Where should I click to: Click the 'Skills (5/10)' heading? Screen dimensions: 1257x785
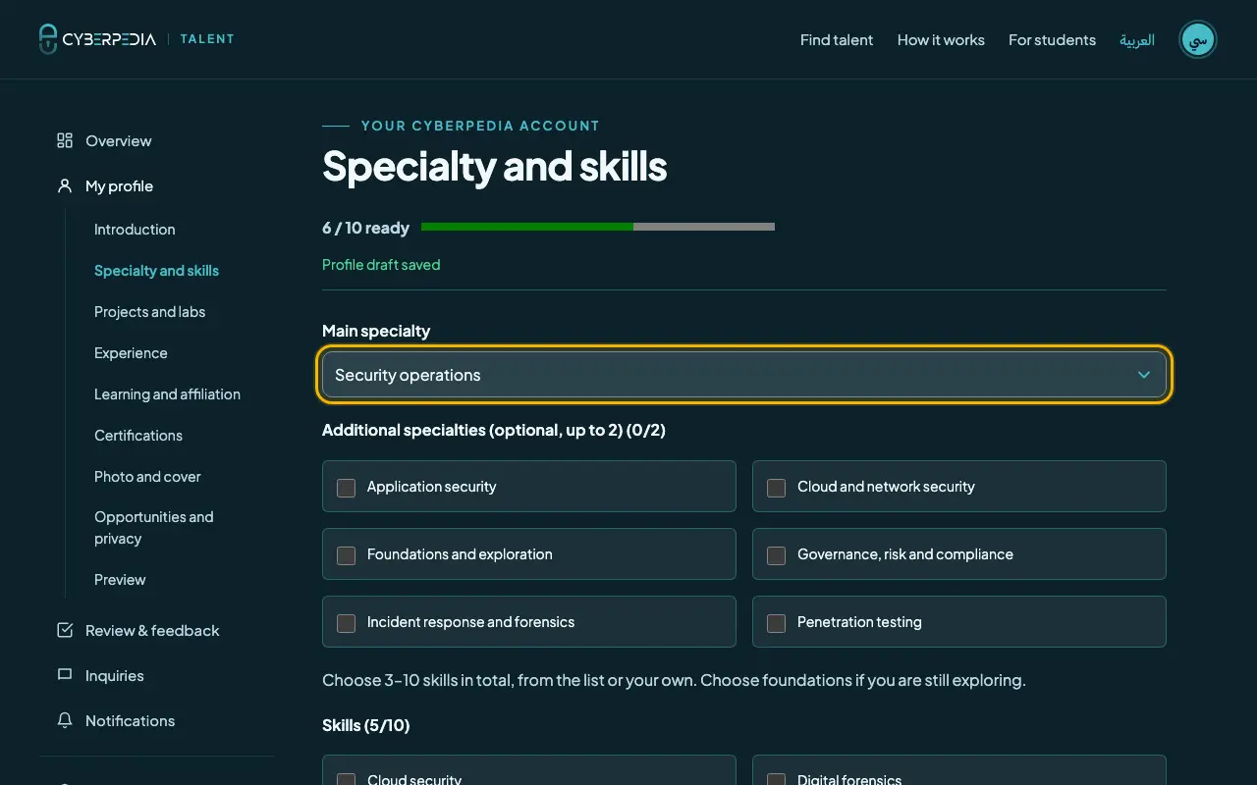366,726
